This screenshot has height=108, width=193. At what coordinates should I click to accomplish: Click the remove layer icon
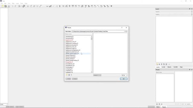click(166, 64)
